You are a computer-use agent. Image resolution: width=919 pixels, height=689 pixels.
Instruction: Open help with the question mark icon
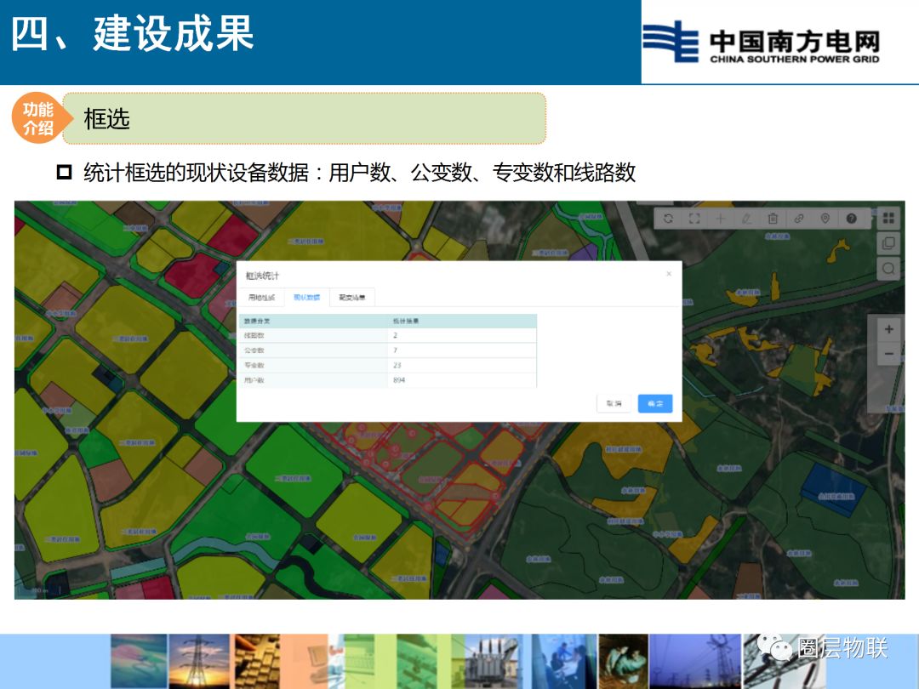852,219
